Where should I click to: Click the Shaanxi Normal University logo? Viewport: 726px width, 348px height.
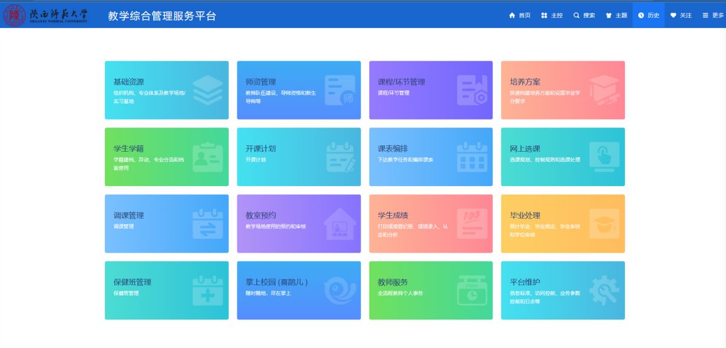pyautogui.click(x=45, y=15)
